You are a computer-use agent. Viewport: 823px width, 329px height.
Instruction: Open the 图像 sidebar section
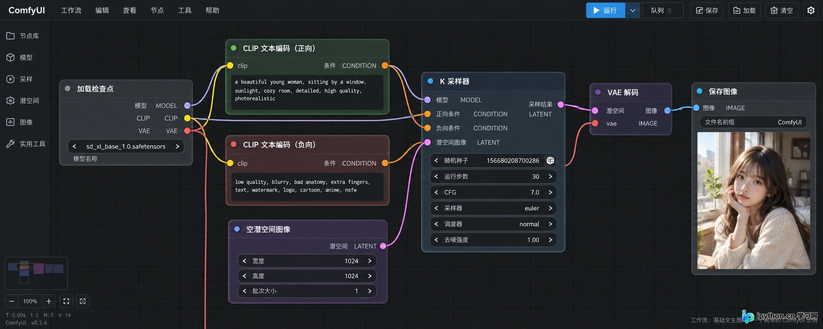[x=20, y=122]
